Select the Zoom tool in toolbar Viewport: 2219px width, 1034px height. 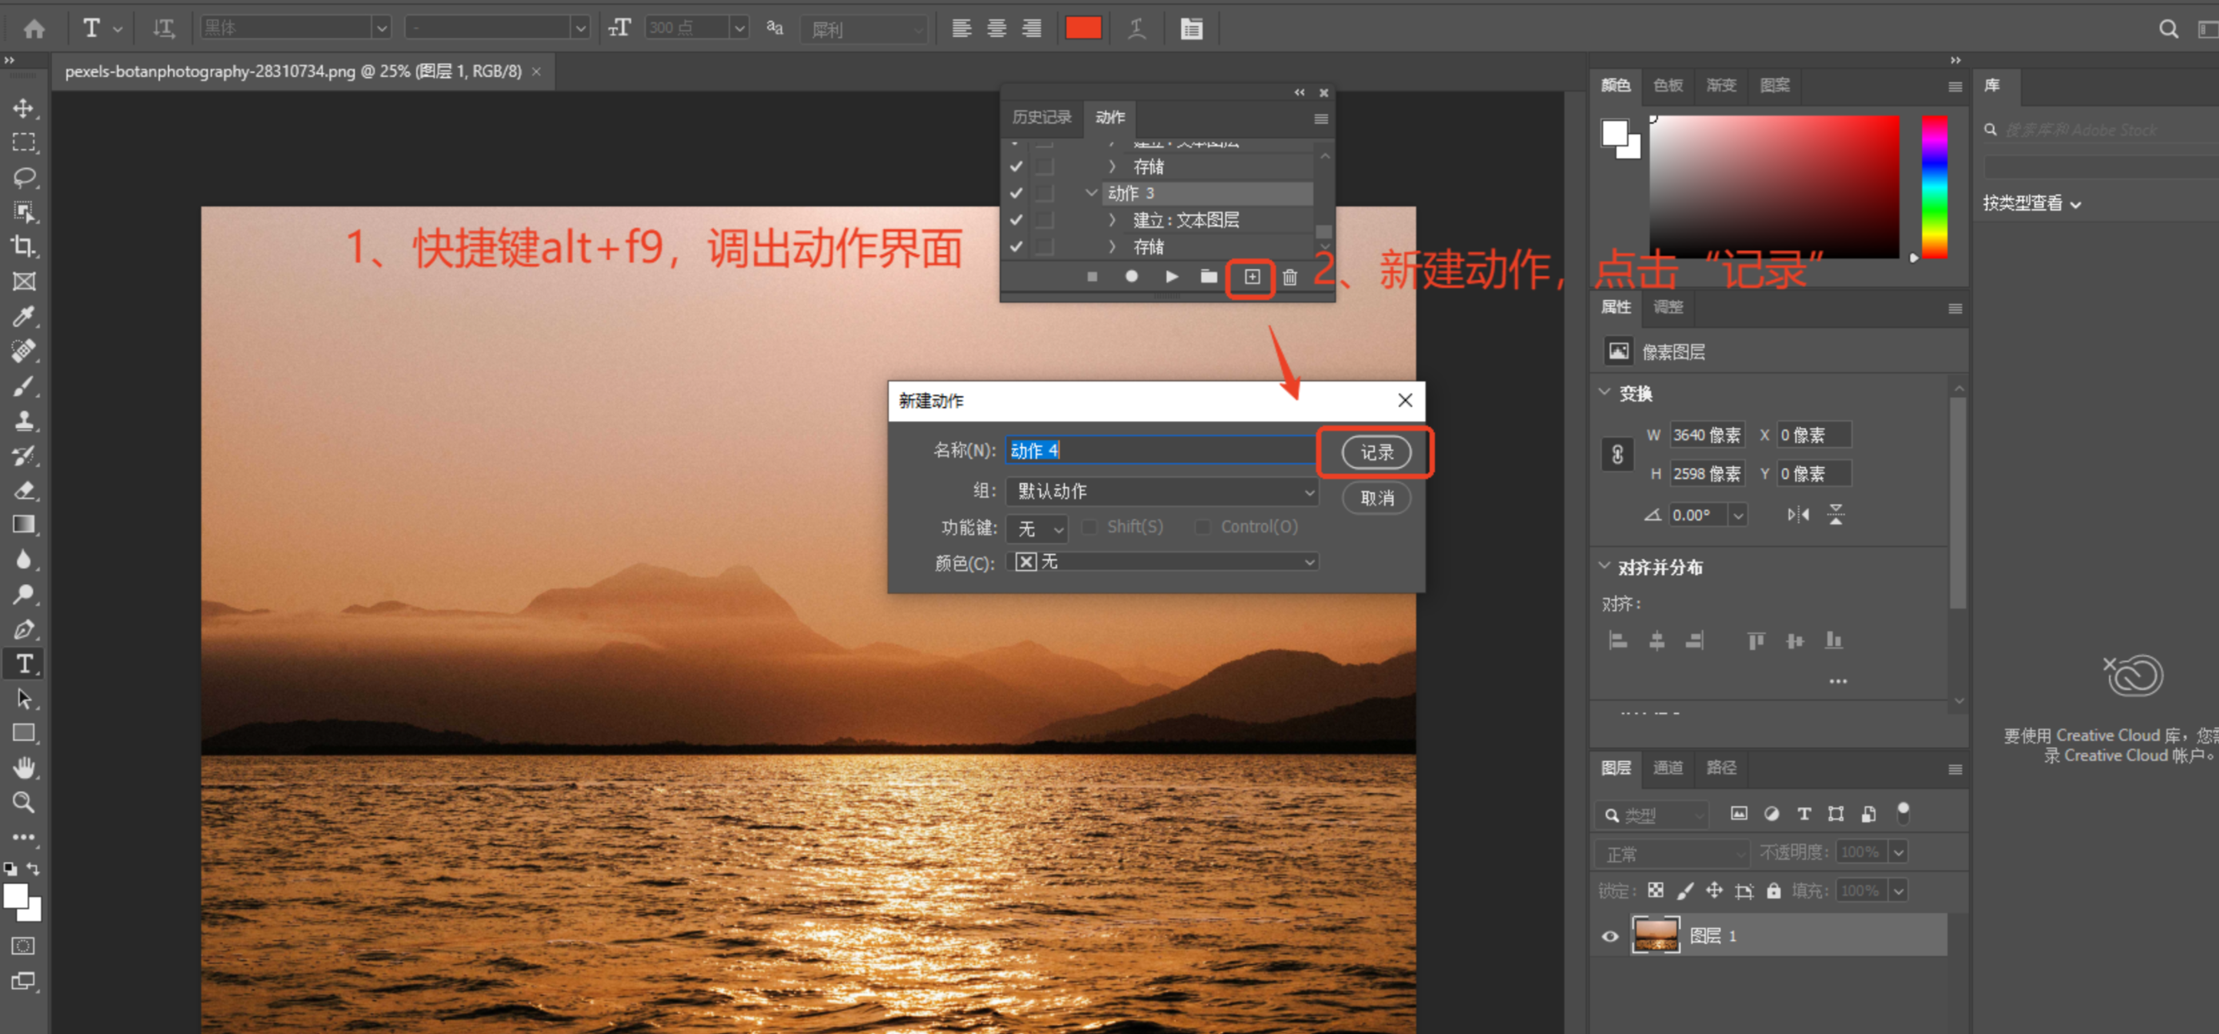23,803
